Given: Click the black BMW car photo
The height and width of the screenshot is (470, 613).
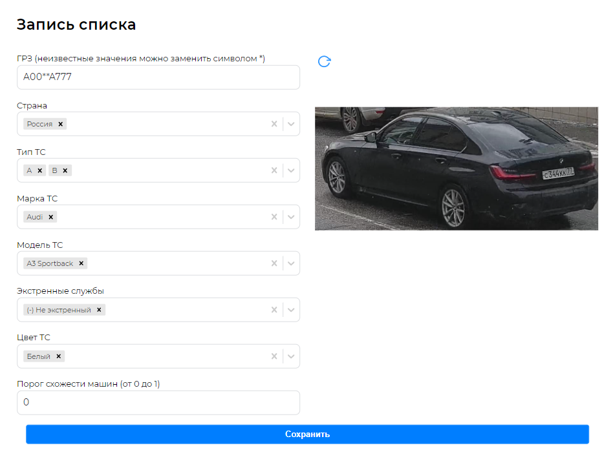Looking at the screenshot, I should [457, 169].
